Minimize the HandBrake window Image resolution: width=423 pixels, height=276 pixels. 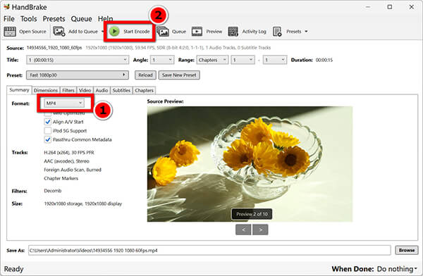[368, 7]
